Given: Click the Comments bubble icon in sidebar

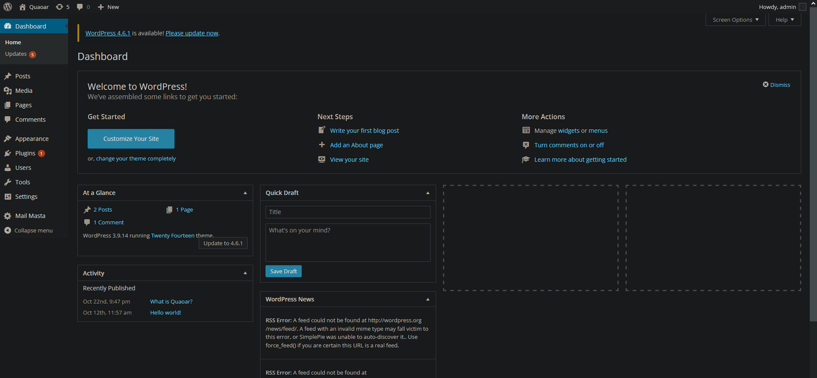Looking at the screenshot, I should point(8,120).
